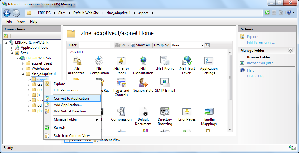Viewport: 299px width, 153px height.
Task: Open Default Document feature
Action: [x=143, y=116]
